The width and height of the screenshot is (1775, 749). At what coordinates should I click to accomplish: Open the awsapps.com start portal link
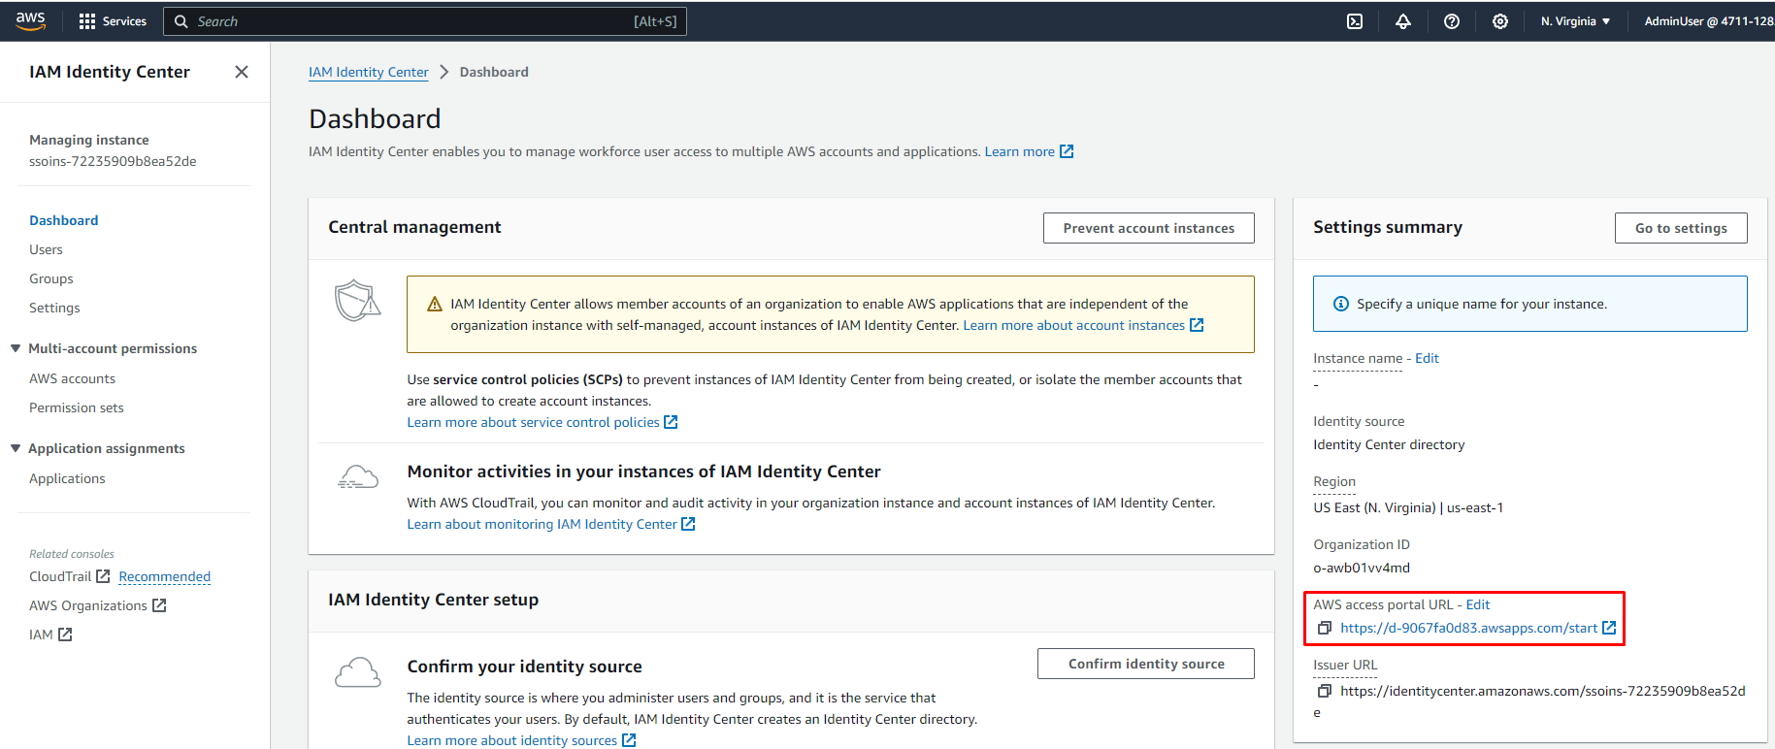click(x=1468, y=628)
